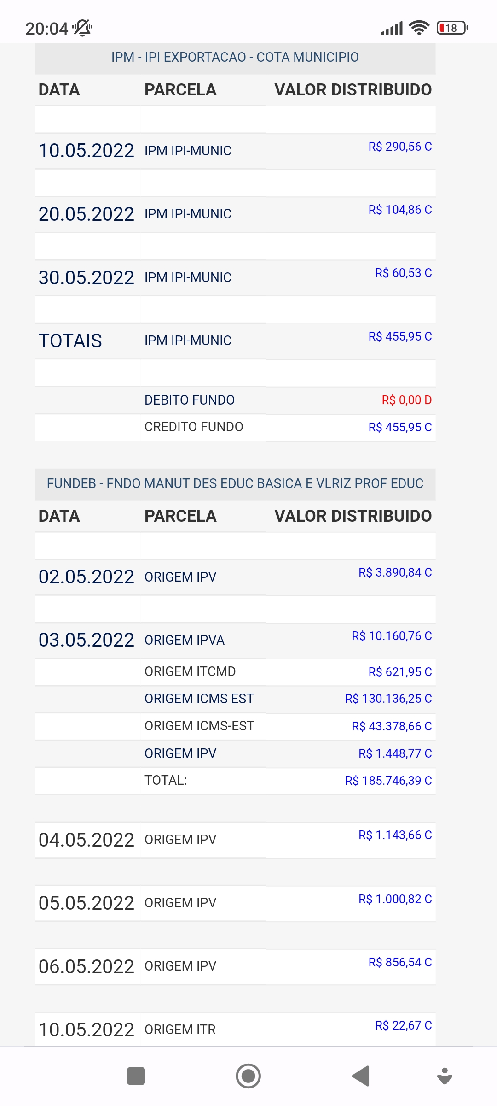Tap the Android back navigation arrow
Image resolution: width=497 pixels, height=1106 pixels.
point(361,1076)
